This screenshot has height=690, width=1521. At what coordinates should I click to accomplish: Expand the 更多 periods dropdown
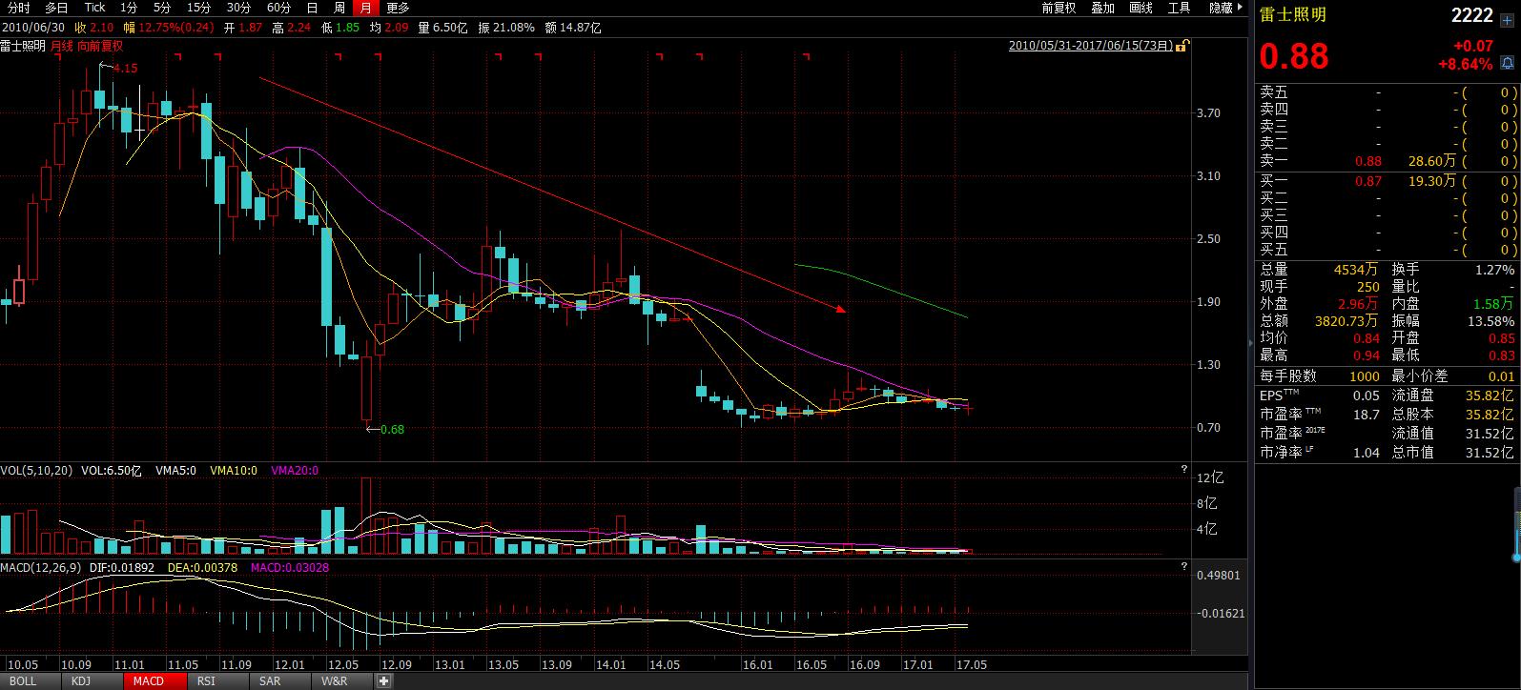[x=398, y=8]
